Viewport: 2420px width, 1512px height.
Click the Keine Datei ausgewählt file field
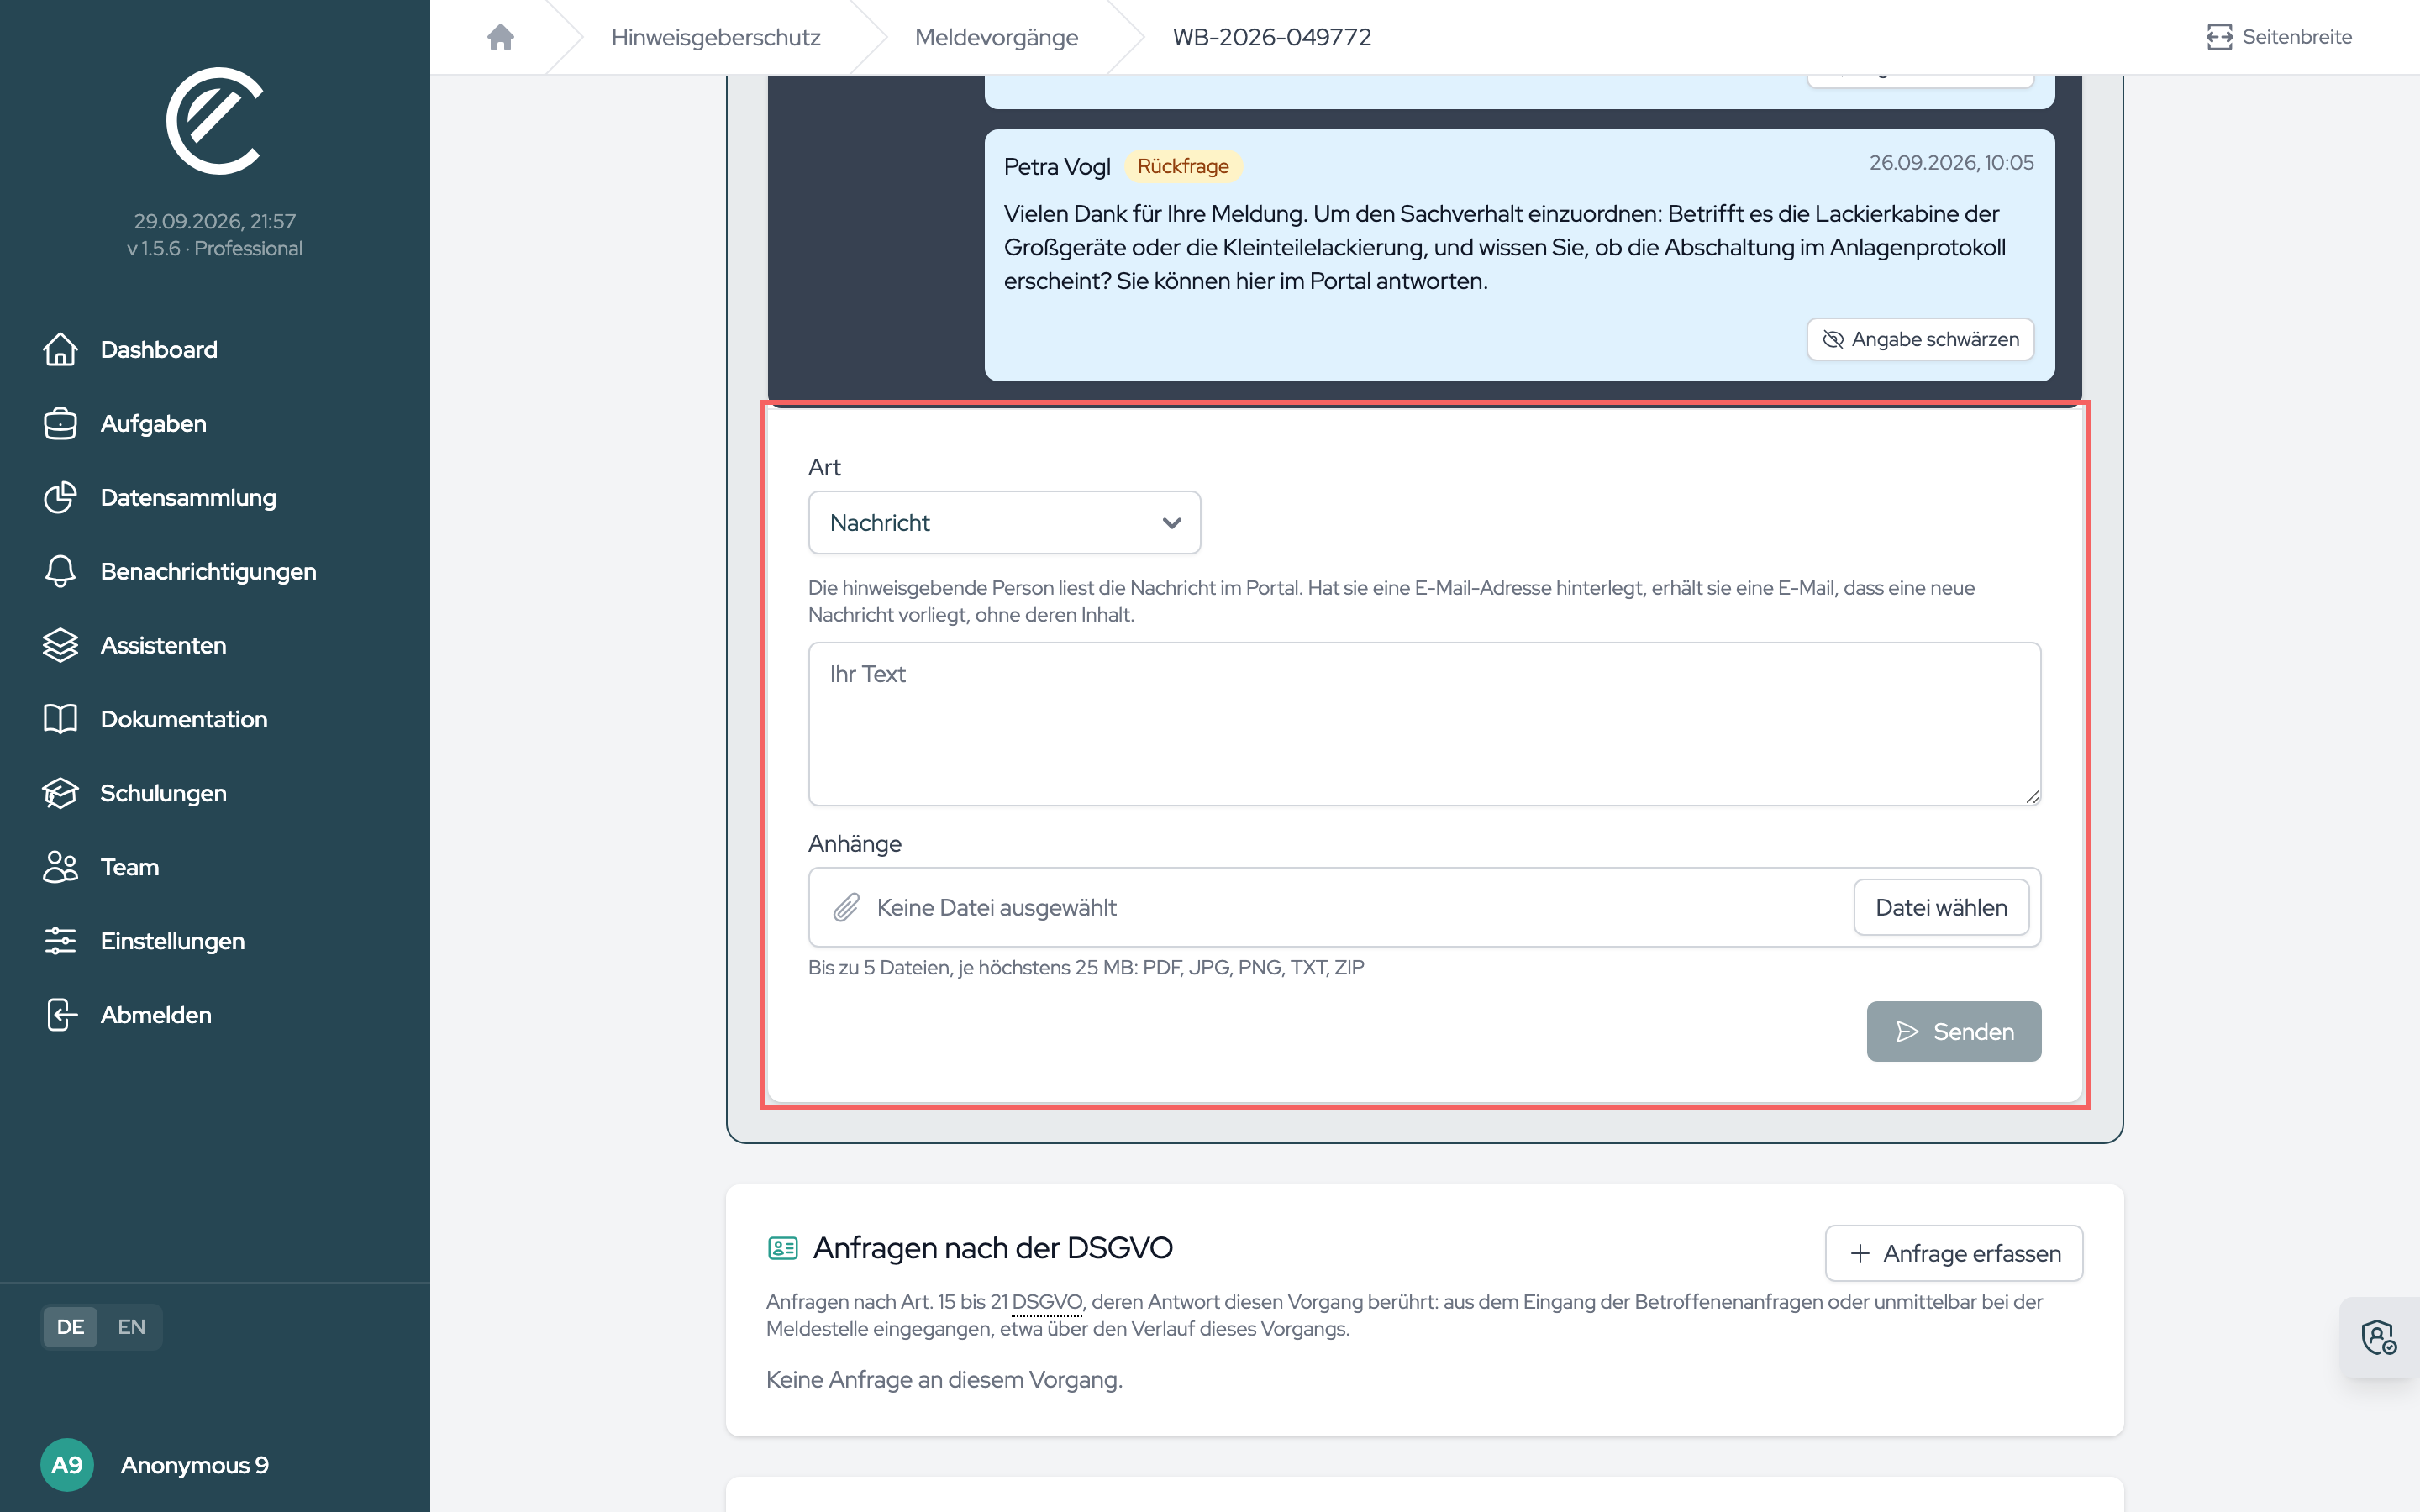coord(1424,907)
